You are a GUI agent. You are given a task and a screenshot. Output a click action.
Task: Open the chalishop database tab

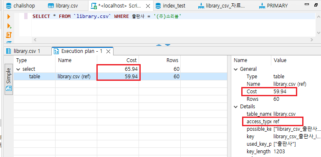pos(20,6)
